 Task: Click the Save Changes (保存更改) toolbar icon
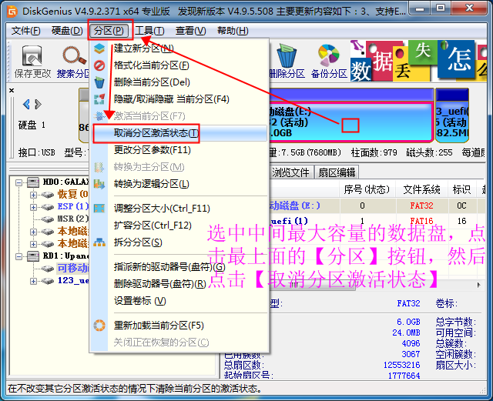click(x=32, y=56)
